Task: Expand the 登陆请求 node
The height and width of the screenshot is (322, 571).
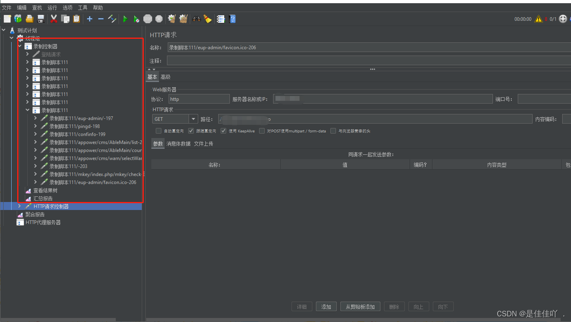Action: (27, 54)
